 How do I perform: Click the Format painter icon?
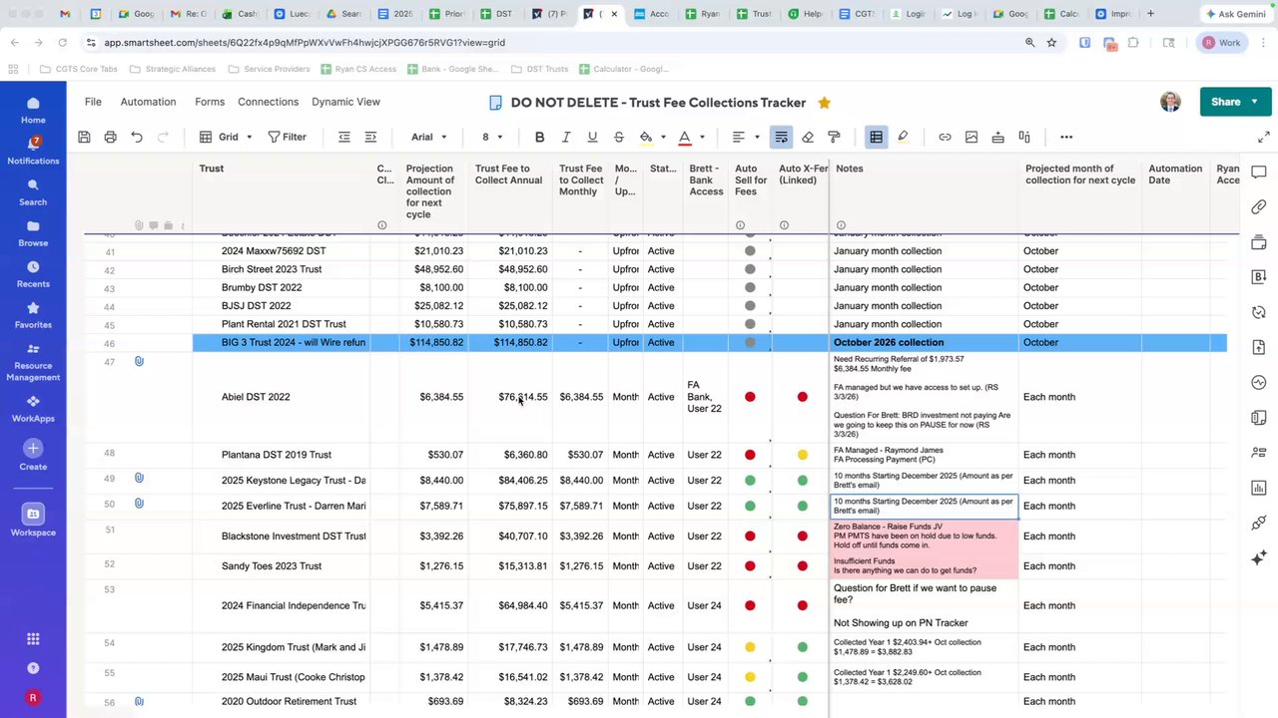(834, 137)
